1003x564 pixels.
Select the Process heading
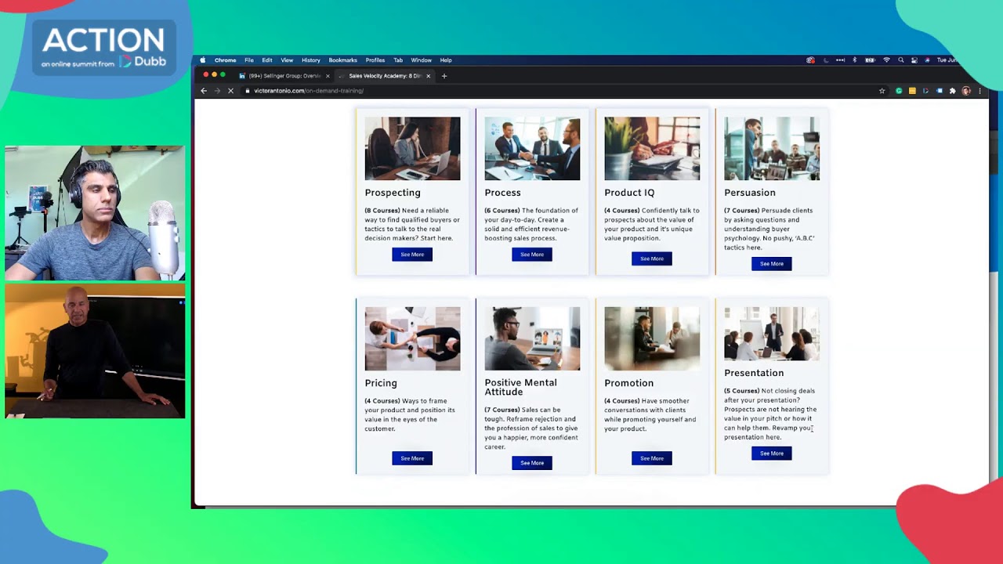502,193
